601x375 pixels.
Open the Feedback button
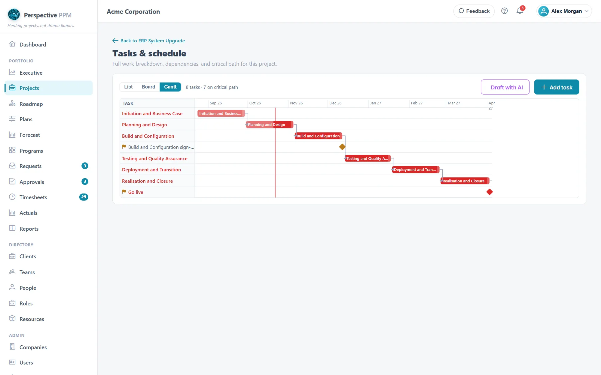(x=474, y=11)
